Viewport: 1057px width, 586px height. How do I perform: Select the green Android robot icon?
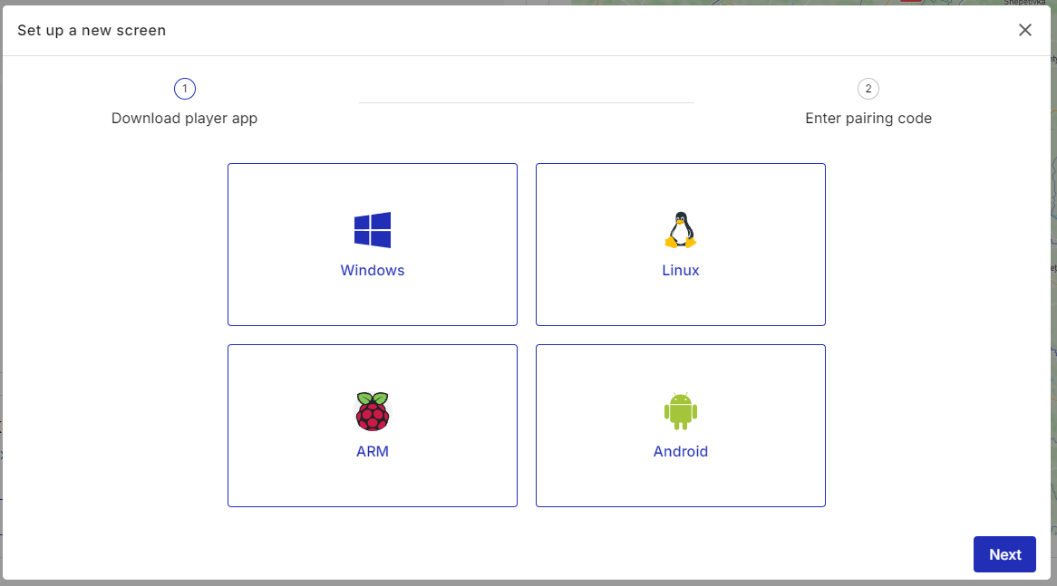pos(680,411)
